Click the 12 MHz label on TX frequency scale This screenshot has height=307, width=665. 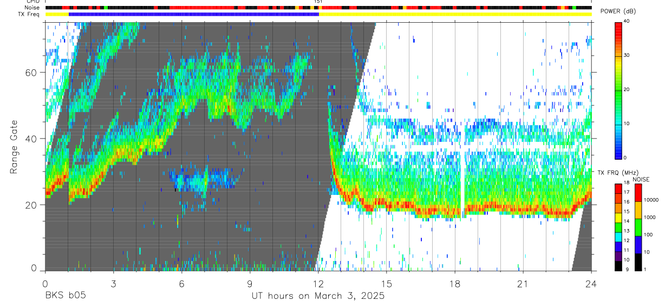pos(628,240)
